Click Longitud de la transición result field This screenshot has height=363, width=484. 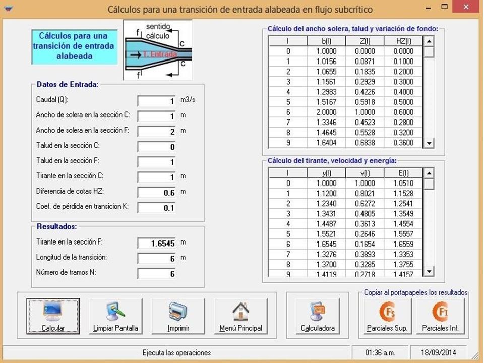pos(156,258)
